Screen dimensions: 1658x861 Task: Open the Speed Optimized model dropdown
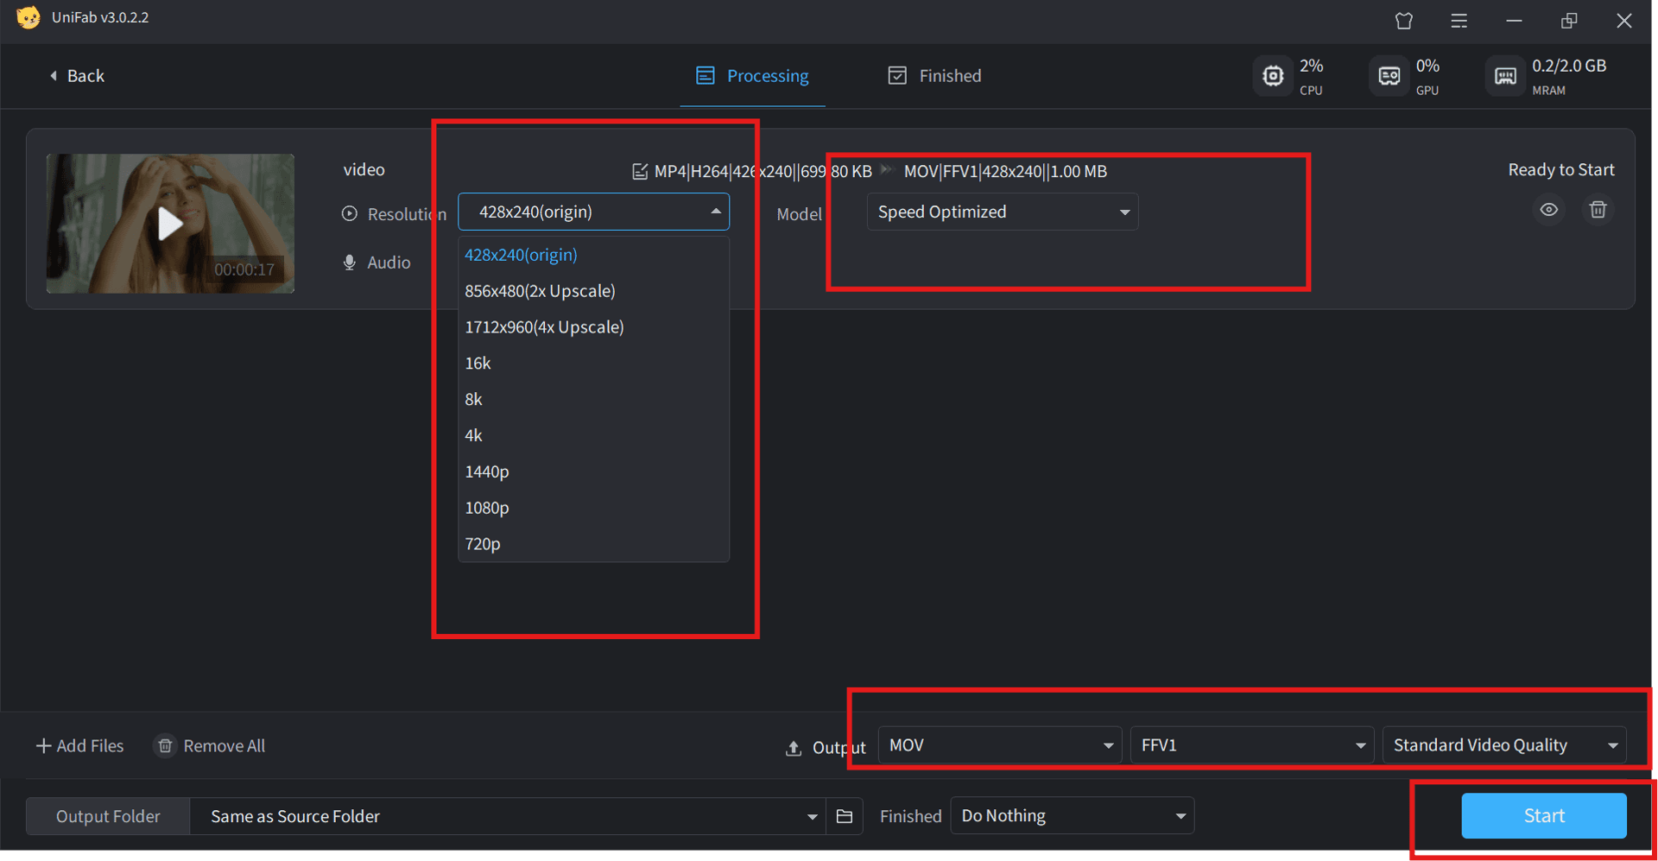1003,212
